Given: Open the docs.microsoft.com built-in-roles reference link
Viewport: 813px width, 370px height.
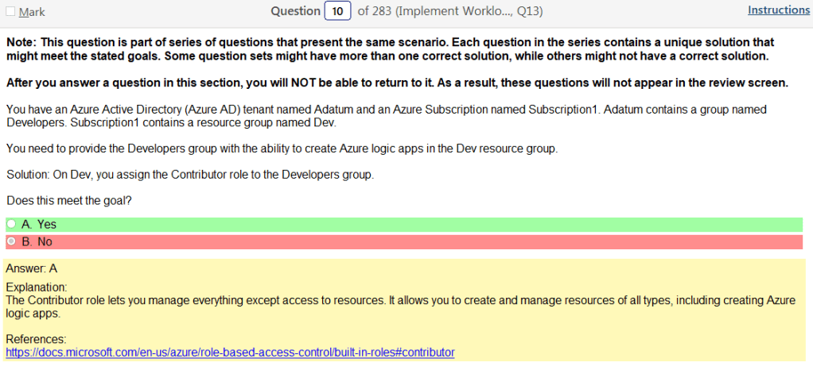Looking at the screenshot, I should pos(230,352).
